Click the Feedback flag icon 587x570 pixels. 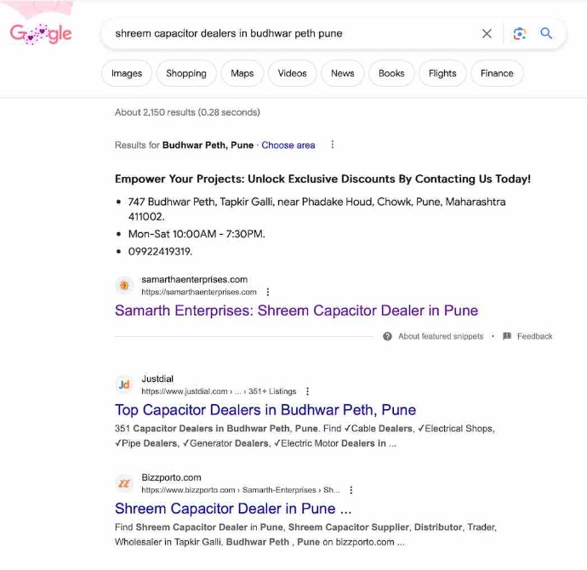pos(507,336)
